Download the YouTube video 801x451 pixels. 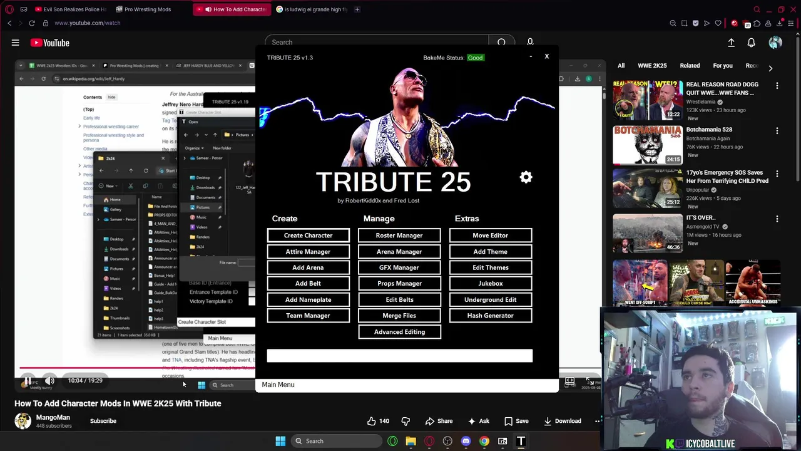[561, 421]
